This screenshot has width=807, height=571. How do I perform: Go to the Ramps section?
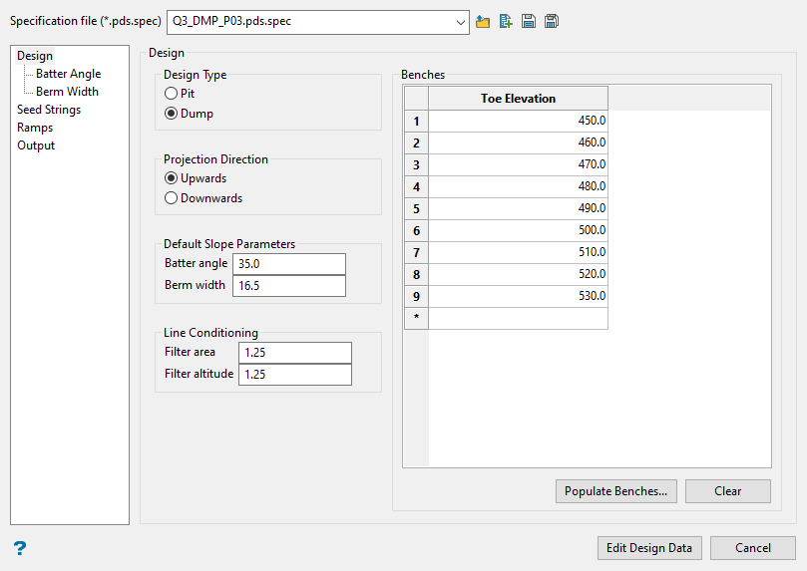coord(35,128)
